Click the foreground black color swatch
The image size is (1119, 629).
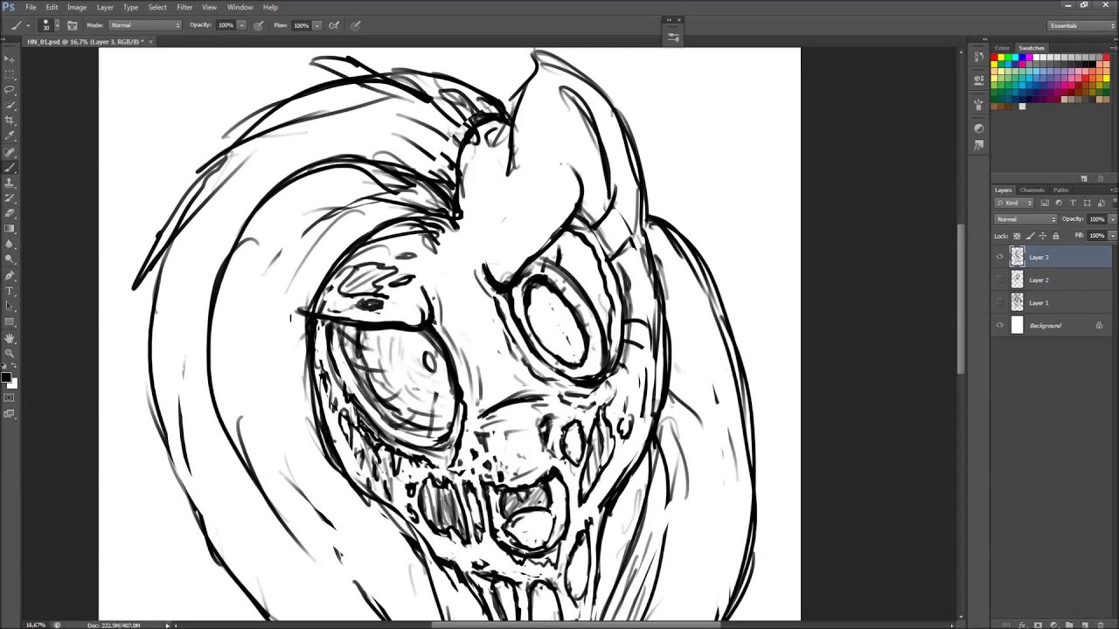coord(5,377)
